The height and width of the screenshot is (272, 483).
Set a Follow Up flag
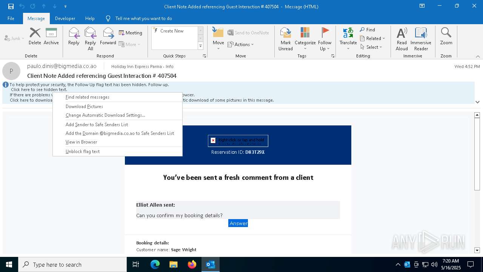(325, 39)
